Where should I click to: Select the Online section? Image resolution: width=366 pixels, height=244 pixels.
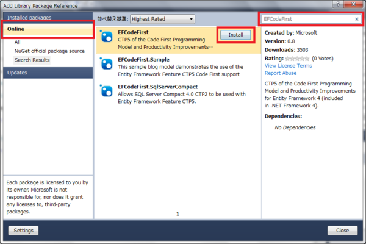click(48, 29)
